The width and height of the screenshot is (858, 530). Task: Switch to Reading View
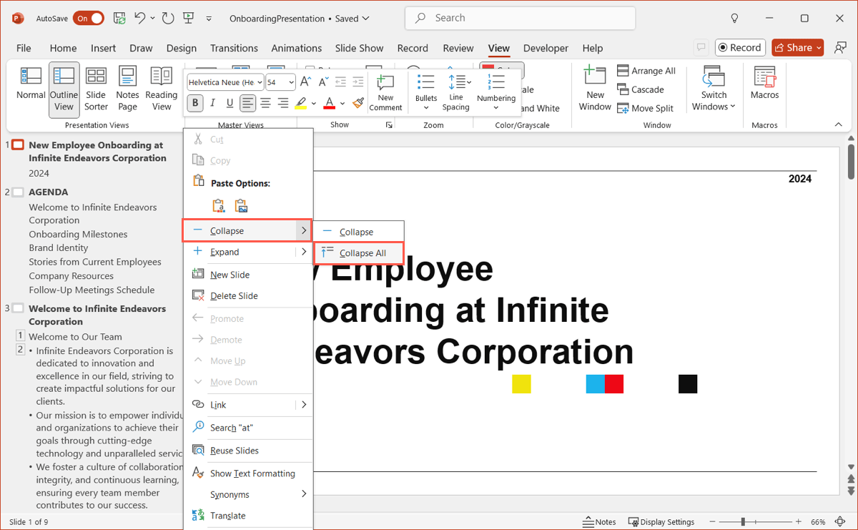click(162, 89)
